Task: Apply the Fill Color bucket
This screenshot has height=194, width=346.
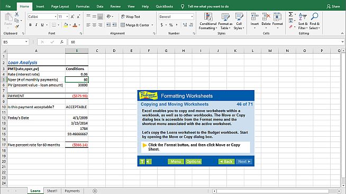Action: click(x=66, y=25)
